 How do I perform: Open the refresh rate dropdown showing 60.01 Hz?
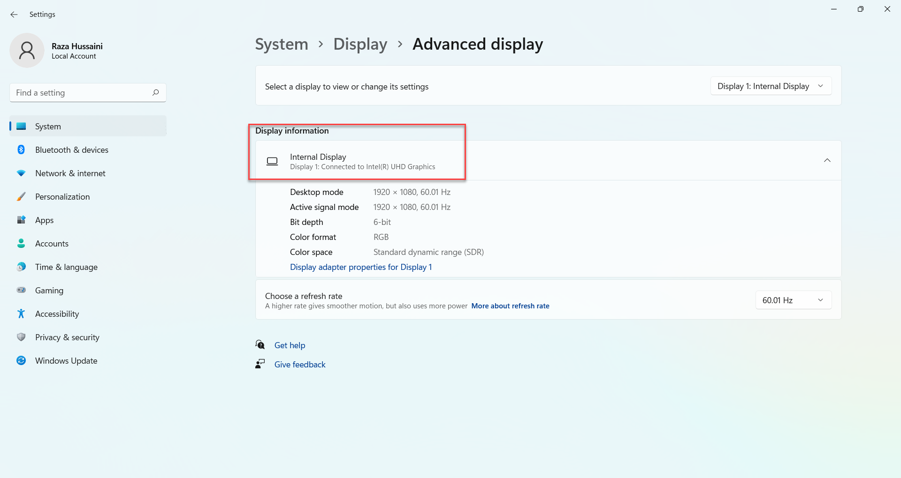[x=793, y=300]
